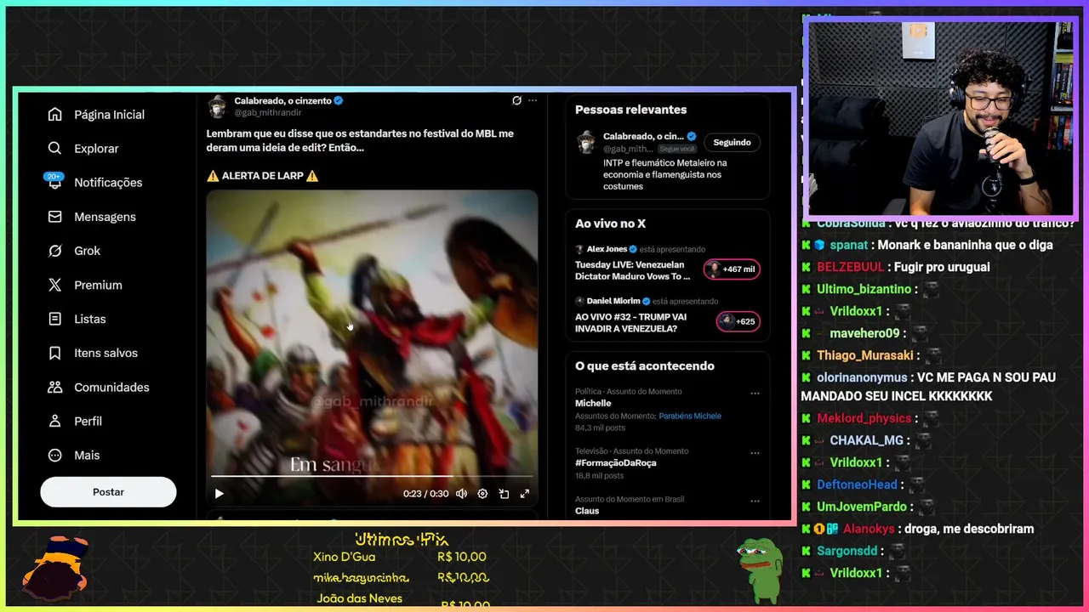Image resolution: width=1089 pixels, height=612 pixels.
Task: Select the Itens salvos menu label
Action: (105, 353)
